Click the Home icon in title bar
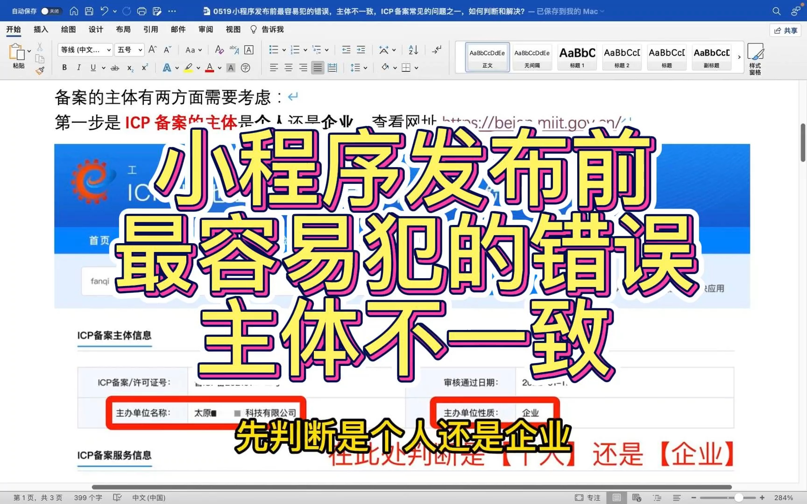The width and height of the screenshot is (807, 504). pyautogui.click(x=74, y=11)
